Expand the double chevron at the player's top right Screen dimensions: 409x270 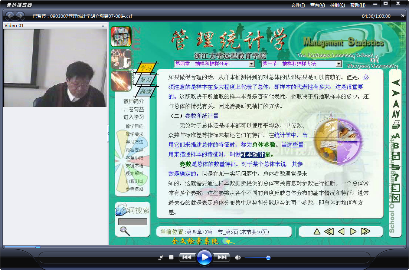(x=402, y=16)
